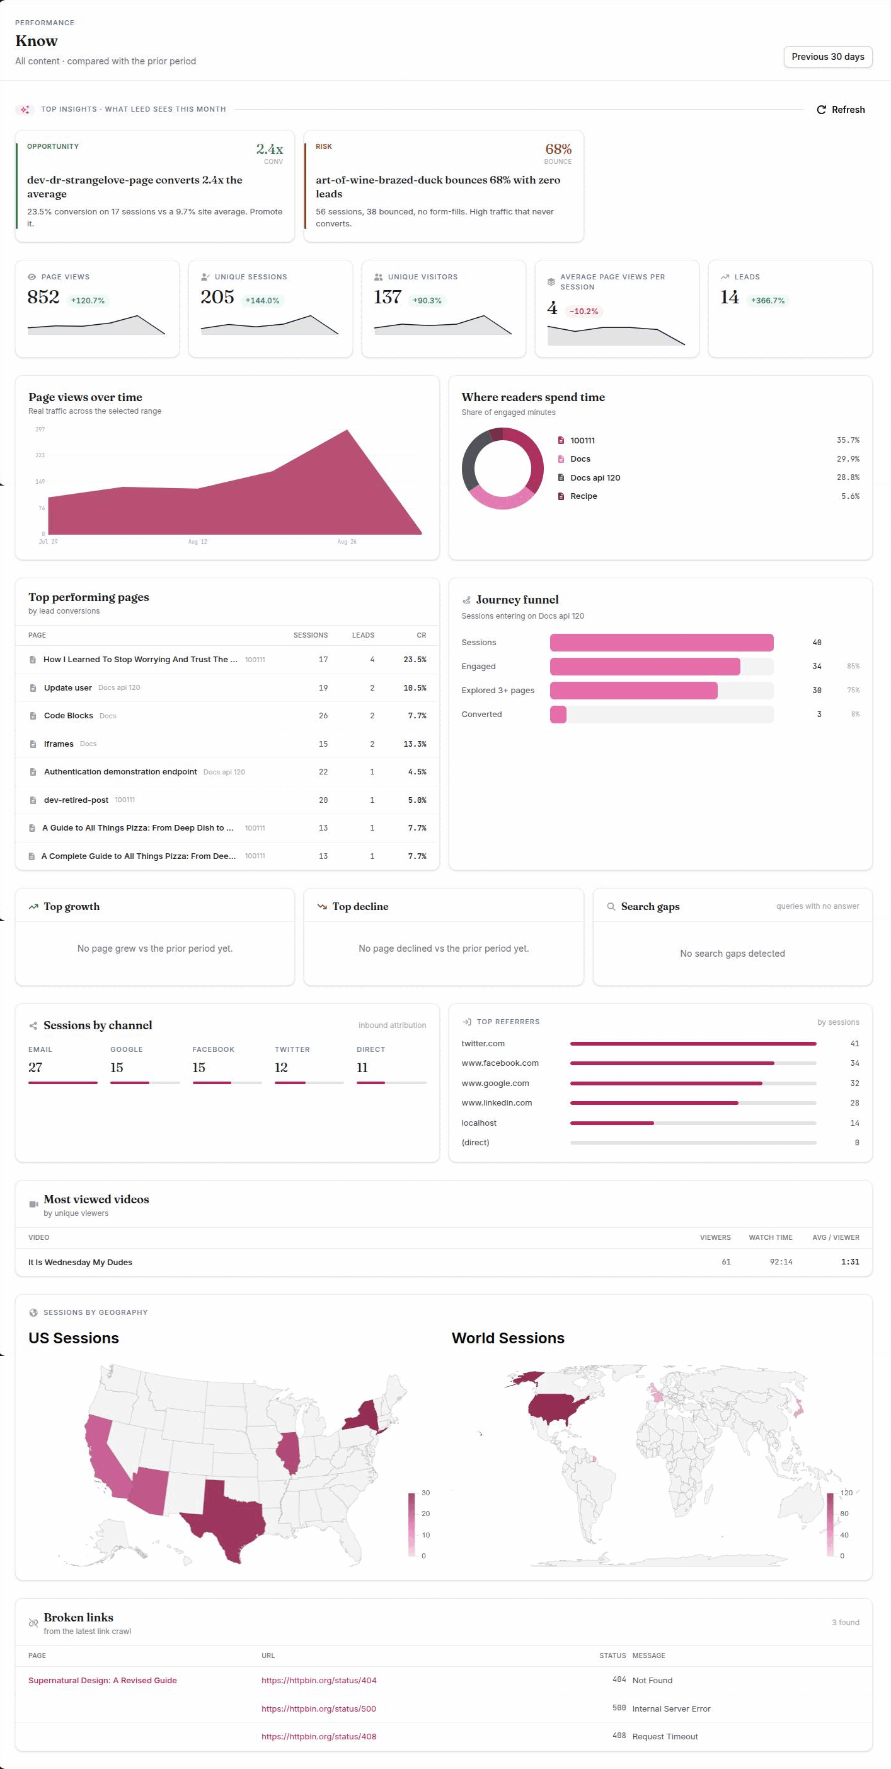
Task: Click the share icon by Sessions by channel
Action: coord(33,1026)
